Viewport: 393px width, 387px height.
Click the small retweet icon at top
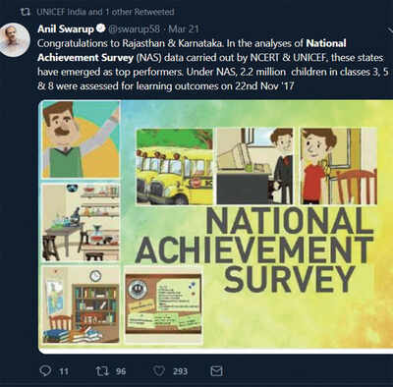point(25,12)
